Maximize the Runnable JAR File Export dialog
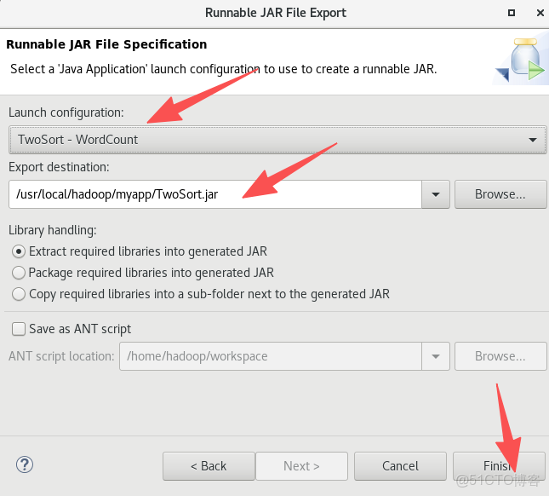The image size is (549, 496). (512, 13)
